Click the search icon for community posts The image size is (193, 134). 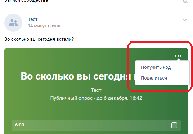185,1
